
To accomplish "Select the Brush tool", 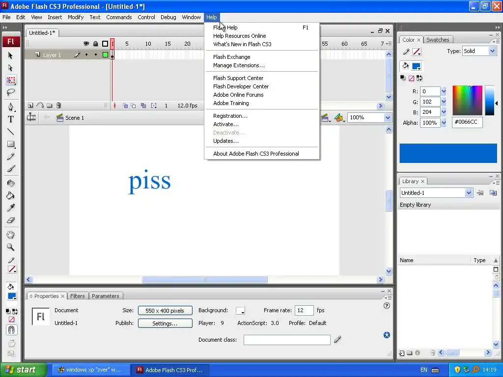I will tap(11, 169).
